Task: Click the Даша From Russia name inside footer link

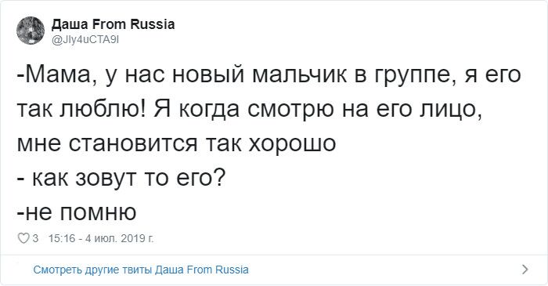Action: 202,270
